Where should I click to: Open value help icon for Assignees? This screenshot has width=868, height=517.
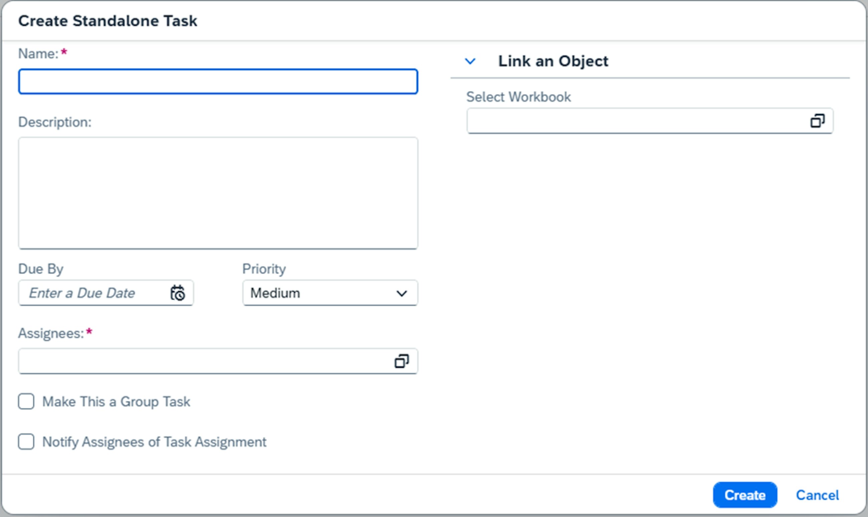pyautogui.click(x=401, y=361)
